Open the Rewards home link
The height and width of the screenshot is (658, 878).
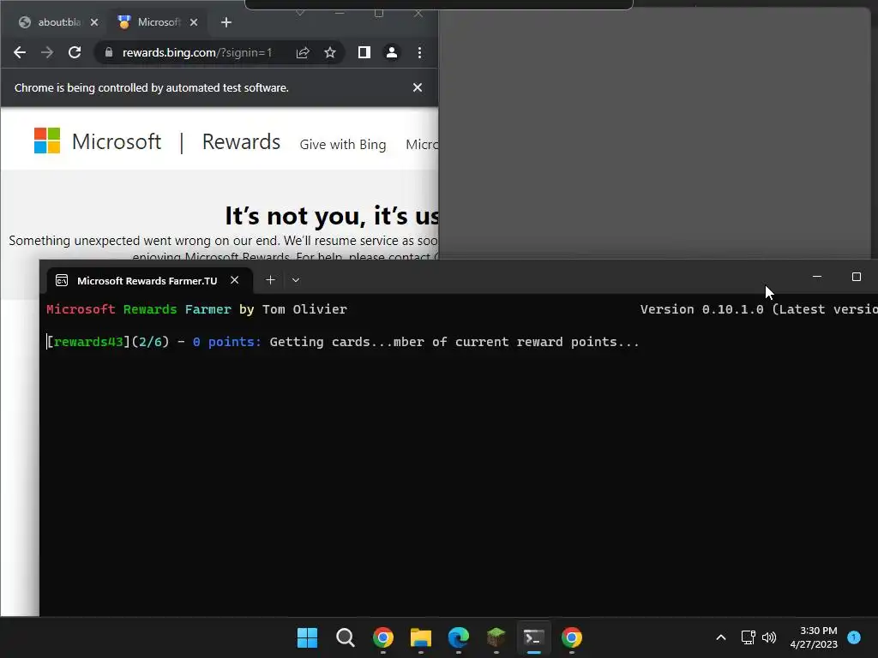click(241, 141)
